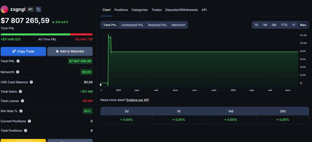The width and height of the screenshot is (312, 142).
Task: Click the 30d performance column header
Action: (283, 111)
